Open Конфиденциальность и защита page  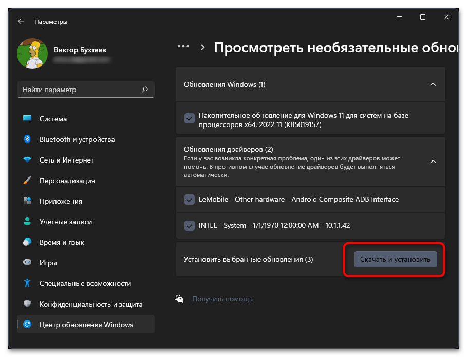tap(86, 304)
